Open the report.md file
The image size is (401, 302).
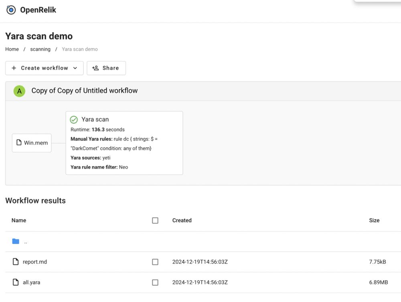pyautogui.click(x=35, y=262)
